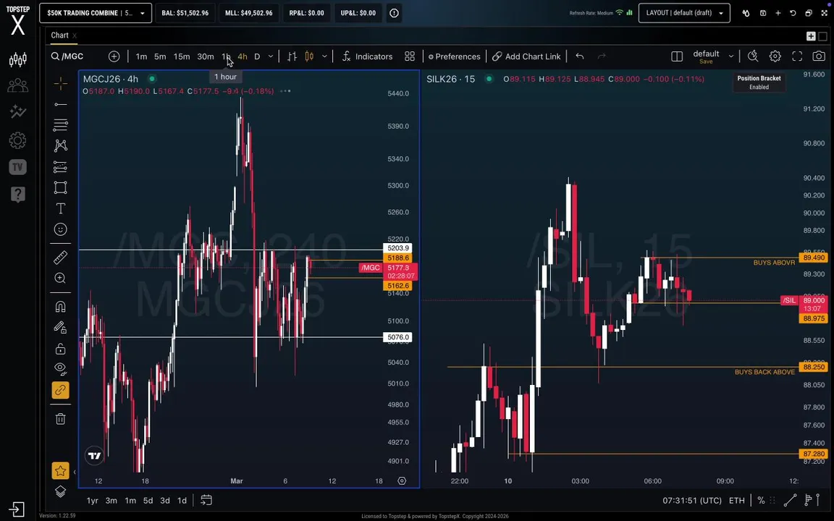Viewport: 834px width, 521px height.
Task: Open the LAYOUT default (draft) dropdown
Action: coord(684,13)
